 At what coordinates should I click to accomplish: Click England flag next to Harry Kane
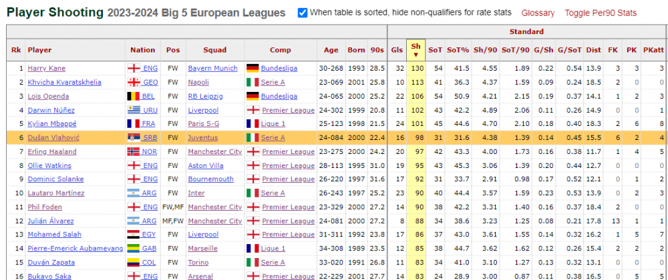pyautogui.click(x=134, y=69)
